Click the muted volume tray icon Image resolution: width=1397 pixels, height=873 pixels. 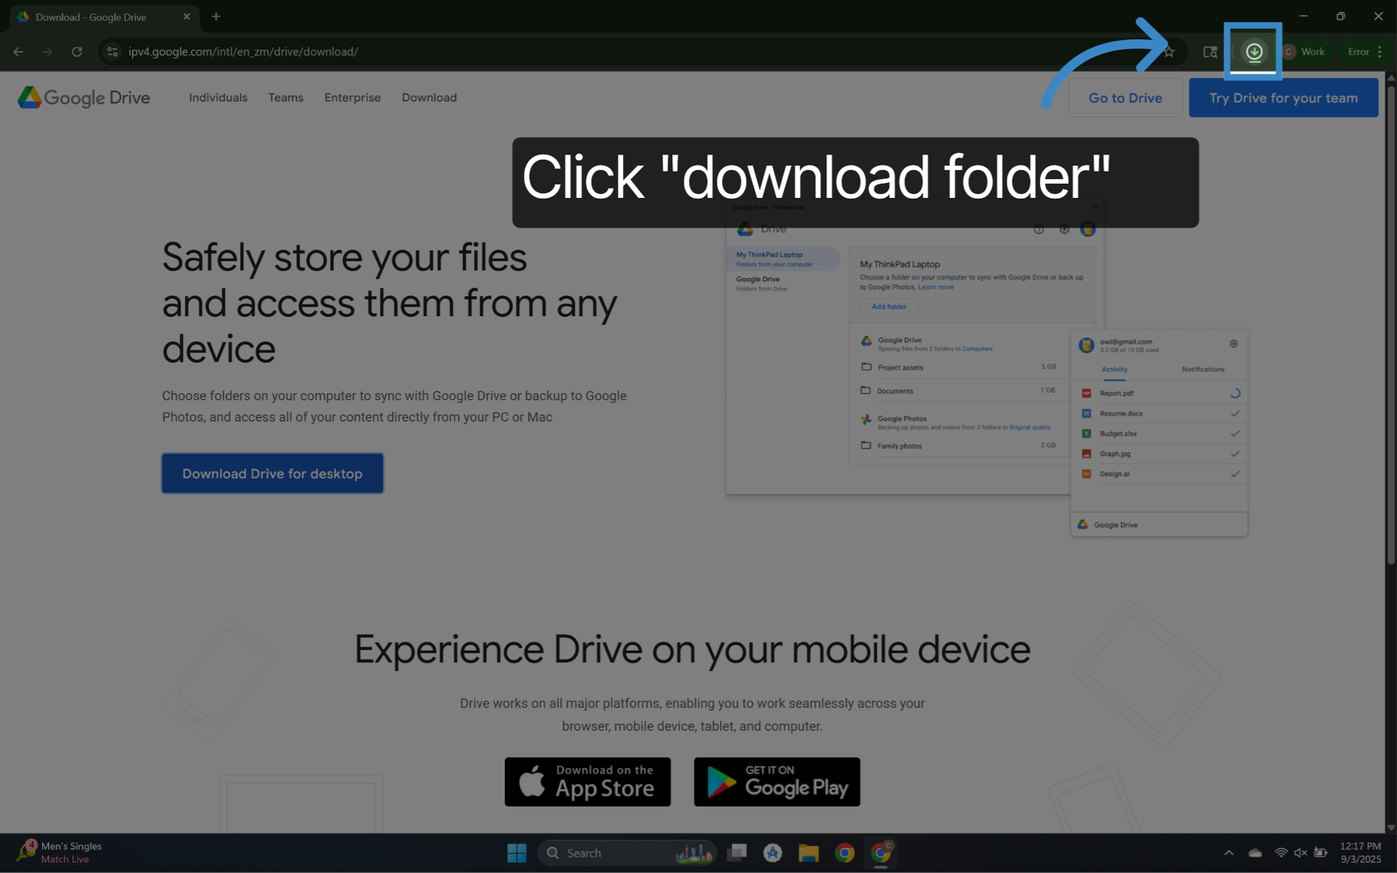pyautogui.click(x=1300, y=853)
